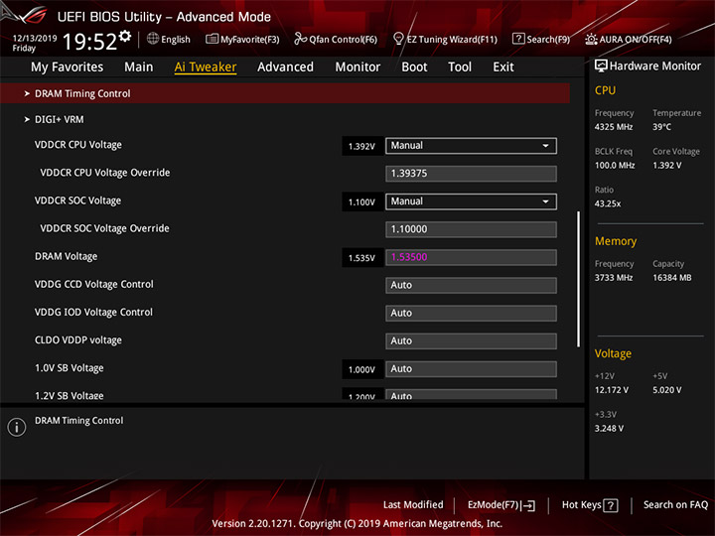
Task: Click the EzMode exit arrow icon
Action: point(528,505)
